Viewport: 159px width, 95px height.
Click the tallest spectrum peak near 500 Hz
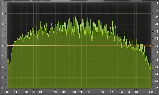[73, 14]
